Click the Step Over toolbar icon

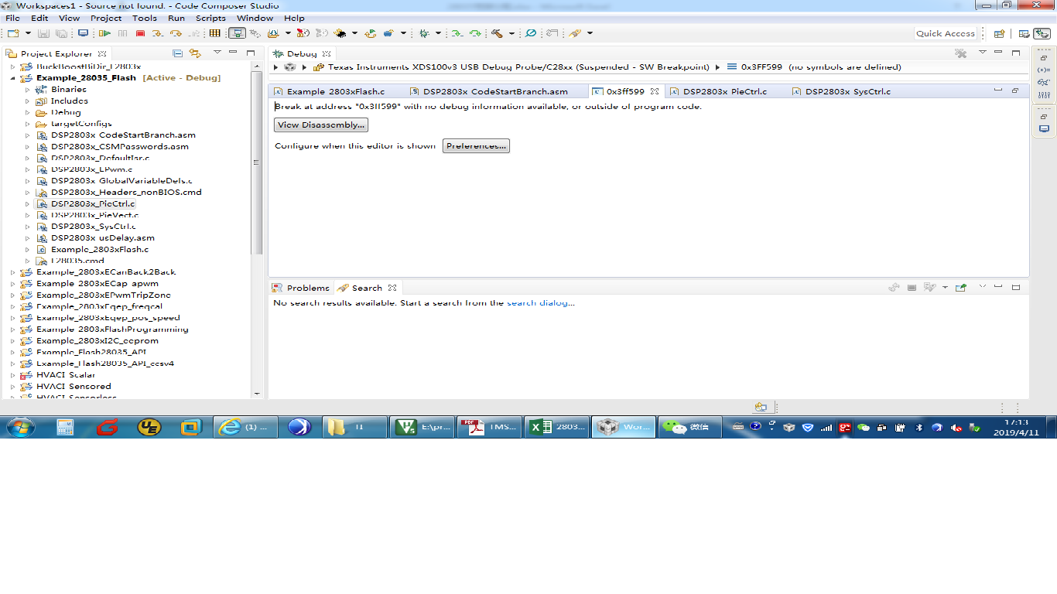pyautogui.click(x=176, y=33)
